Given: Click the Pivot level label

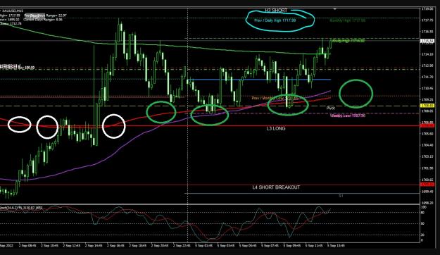Looking at the screenshot, I should coord(330,108).
